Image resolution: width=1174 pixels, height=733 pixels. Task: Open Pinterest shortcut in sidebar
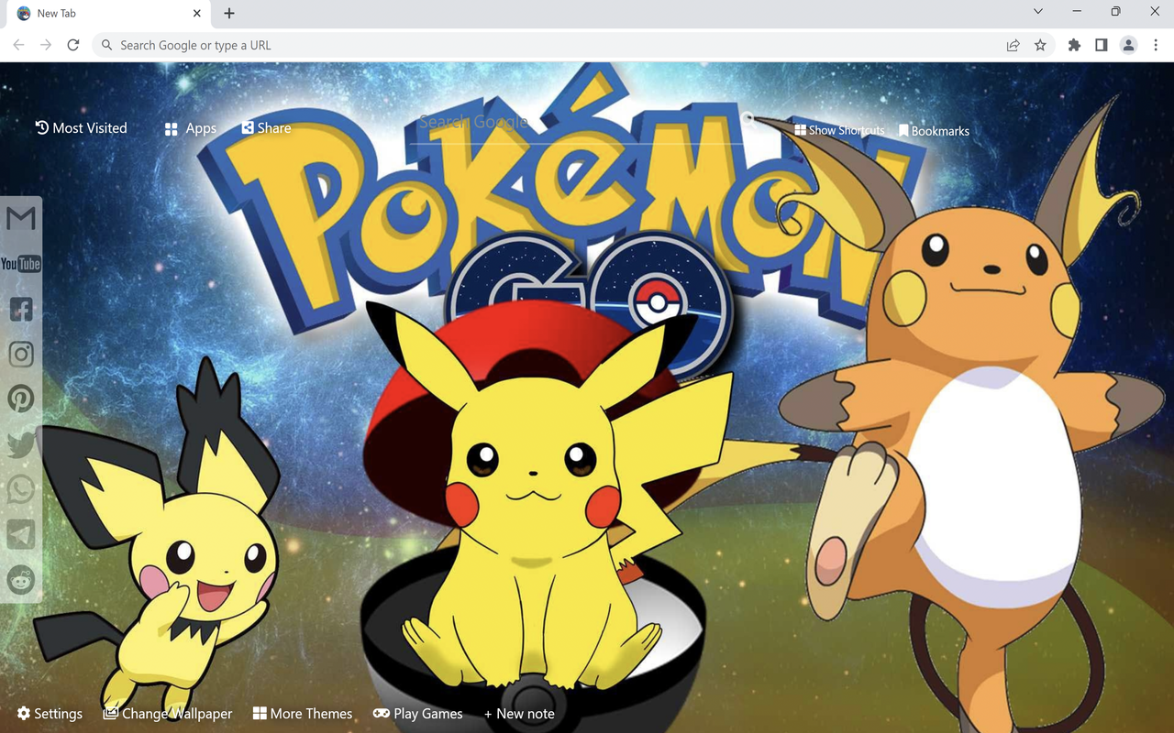[21, 399]
